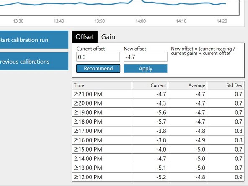Select the 2:21:00 PM time cell
The width and height of the screenshot is (248, 186).
click(102, 94)
